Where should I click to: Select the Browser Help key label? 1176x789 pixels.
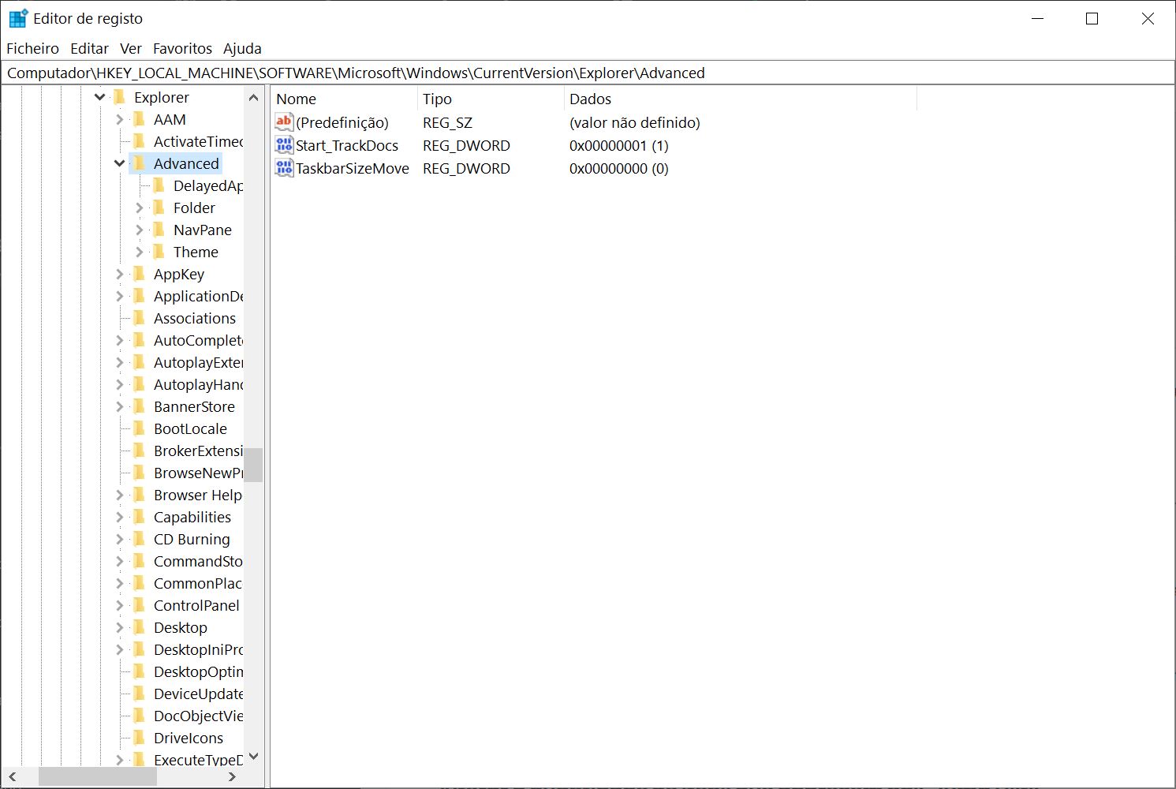(x=197, y=495)
